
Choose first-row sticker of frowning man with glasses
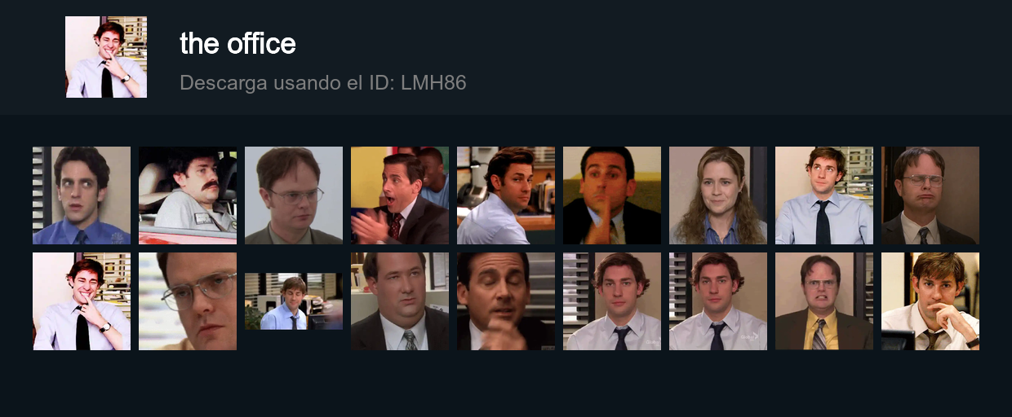(x=930, y=195)
